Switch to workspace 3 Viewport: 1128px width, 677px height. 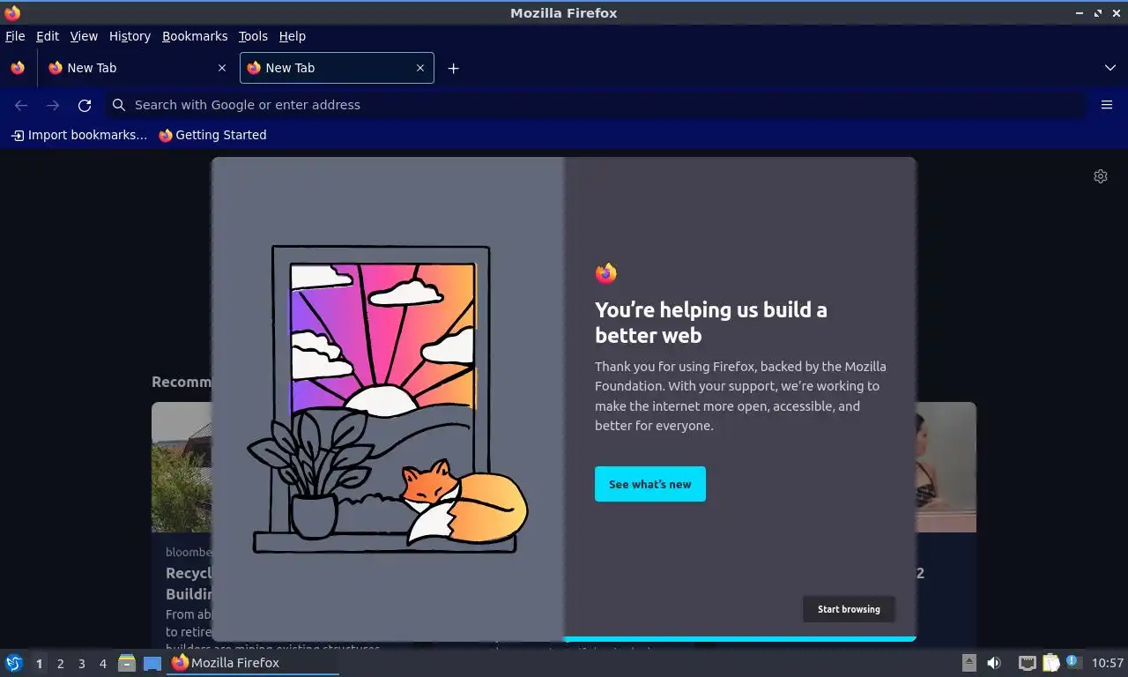click(81, 664)
